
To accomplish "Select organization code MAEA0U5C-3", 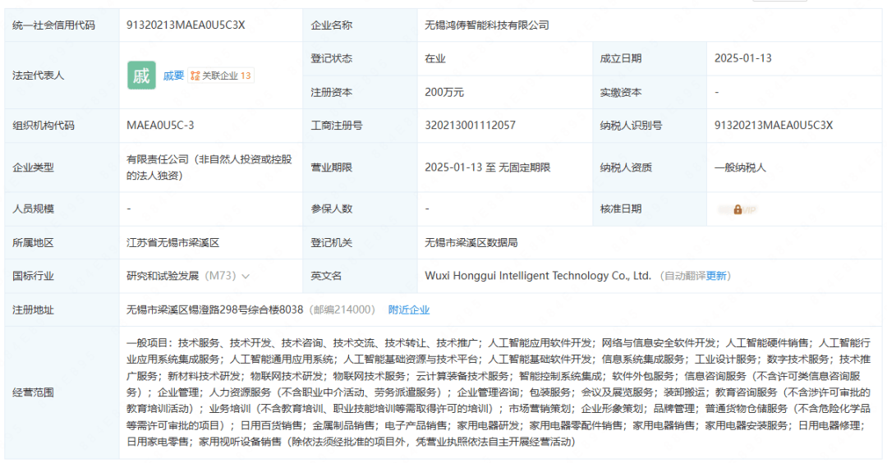I will click(x=160, y=125).
